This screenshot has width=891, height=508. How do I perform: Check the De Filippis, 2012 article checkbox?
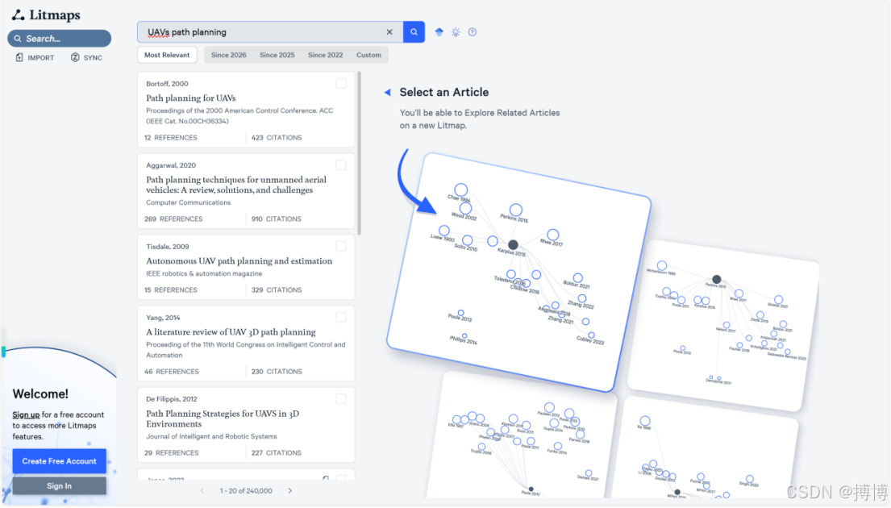pos(340,399)
